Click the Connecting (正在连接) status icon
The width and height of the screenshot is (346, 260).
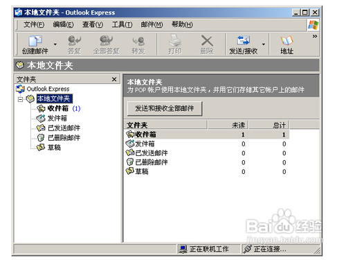click(x=247, y=249)
